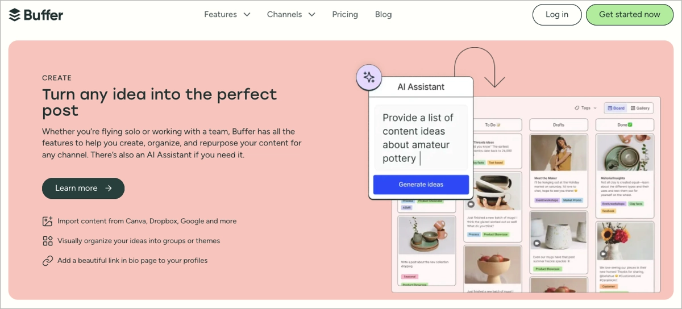Open the Blog link
The height and width of the screenshot is (309, 682).
(383, 14)
